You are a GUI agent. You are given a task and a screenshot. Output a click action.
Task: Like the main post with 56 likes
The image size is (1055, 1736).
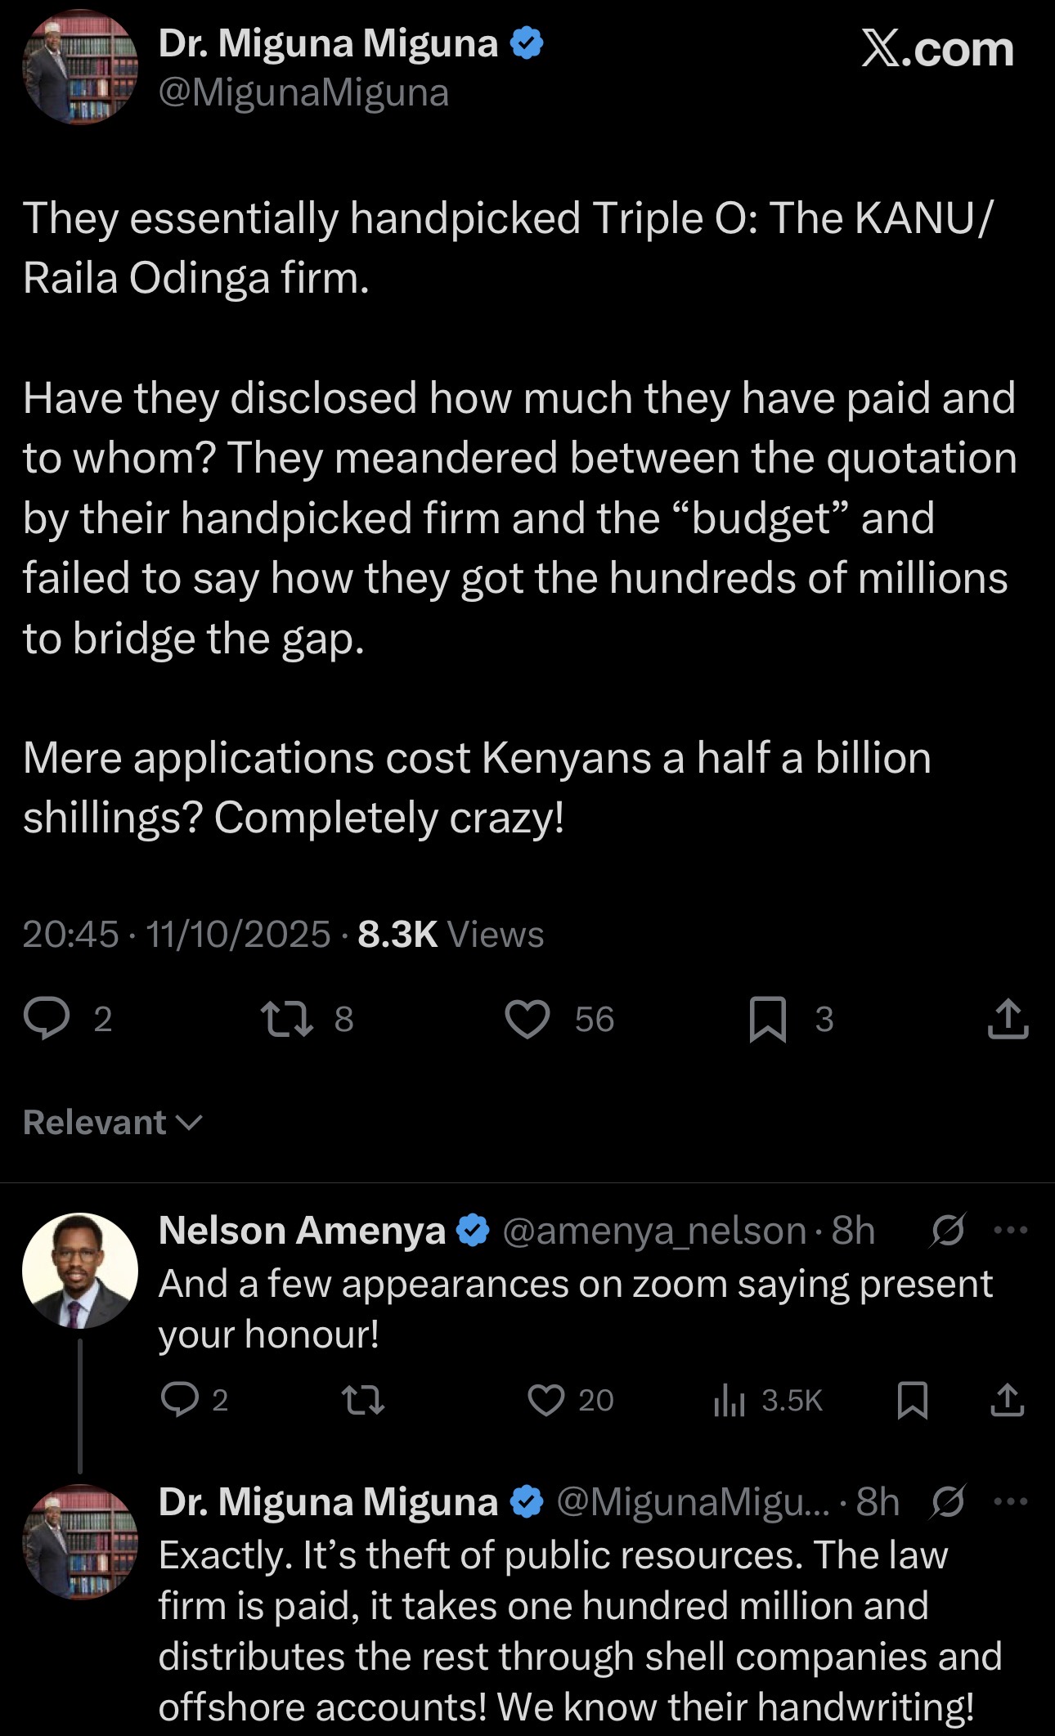click(x=527, y=1019)
